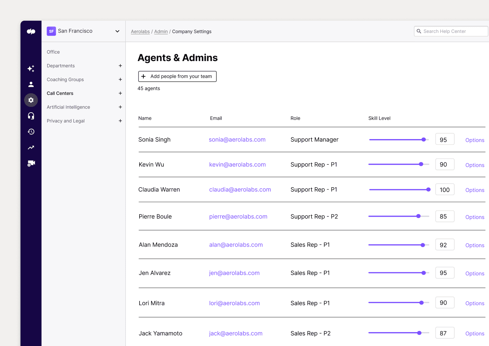Expand Departments with its plus button
The width and height of the screenshot is (489, 346).
point(120,65)
